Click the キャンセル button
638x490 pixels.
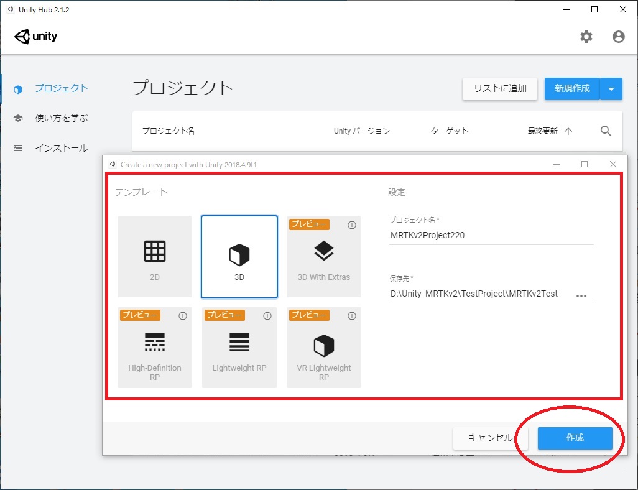coord(490,438)
